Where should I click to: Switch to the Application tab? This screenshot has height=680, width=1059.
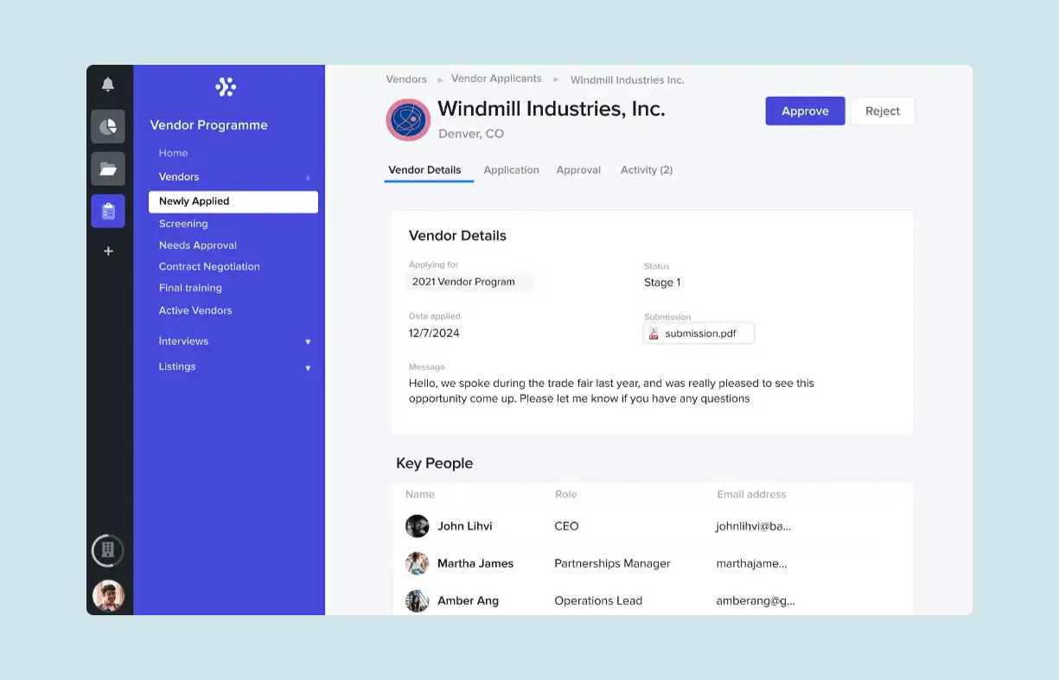coord(511,170)
